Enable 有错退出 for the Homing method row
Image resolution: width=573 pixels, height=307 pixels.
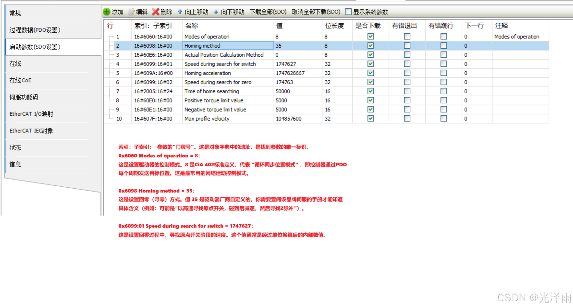407,45
